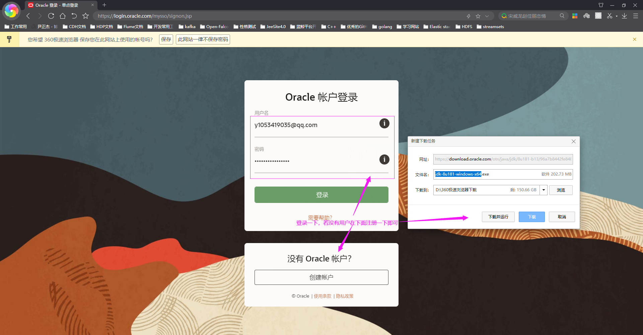The height and width of the screenshot is (335, 643).
Task: Click the username field info icon
Action: [x=384, y=123]
